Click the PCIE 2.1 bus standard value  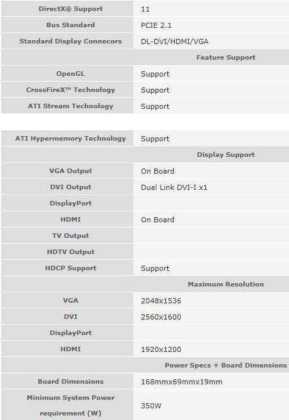click(156, 25)
